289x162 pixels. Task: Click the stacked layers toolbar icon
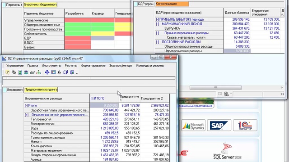pyautogui.click(x=26, y=72)
